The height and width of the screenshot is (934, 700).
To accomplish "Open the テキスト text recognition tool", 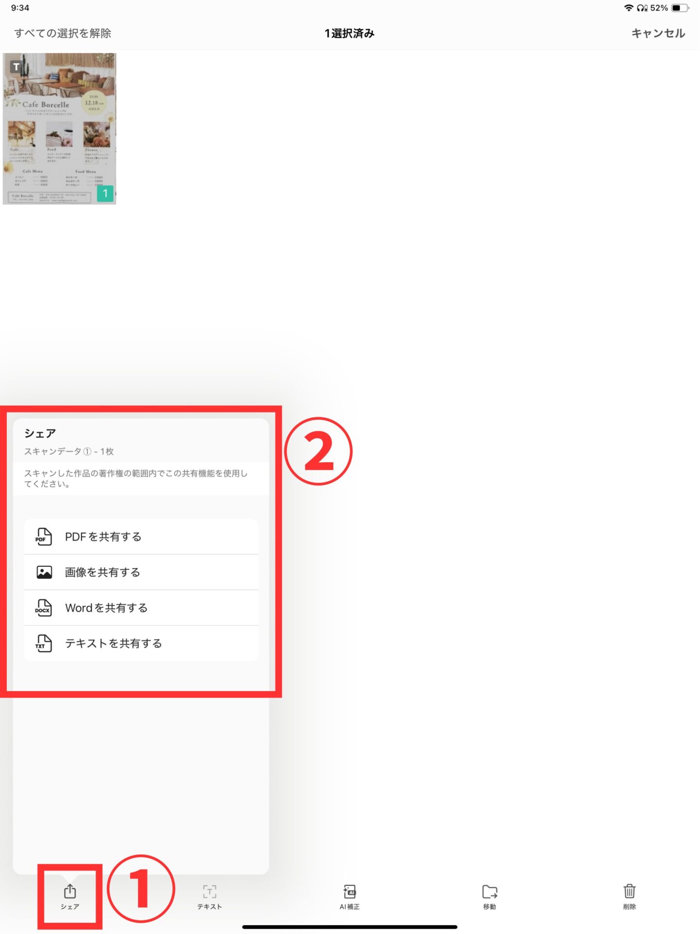I will [x=210, y=897].
